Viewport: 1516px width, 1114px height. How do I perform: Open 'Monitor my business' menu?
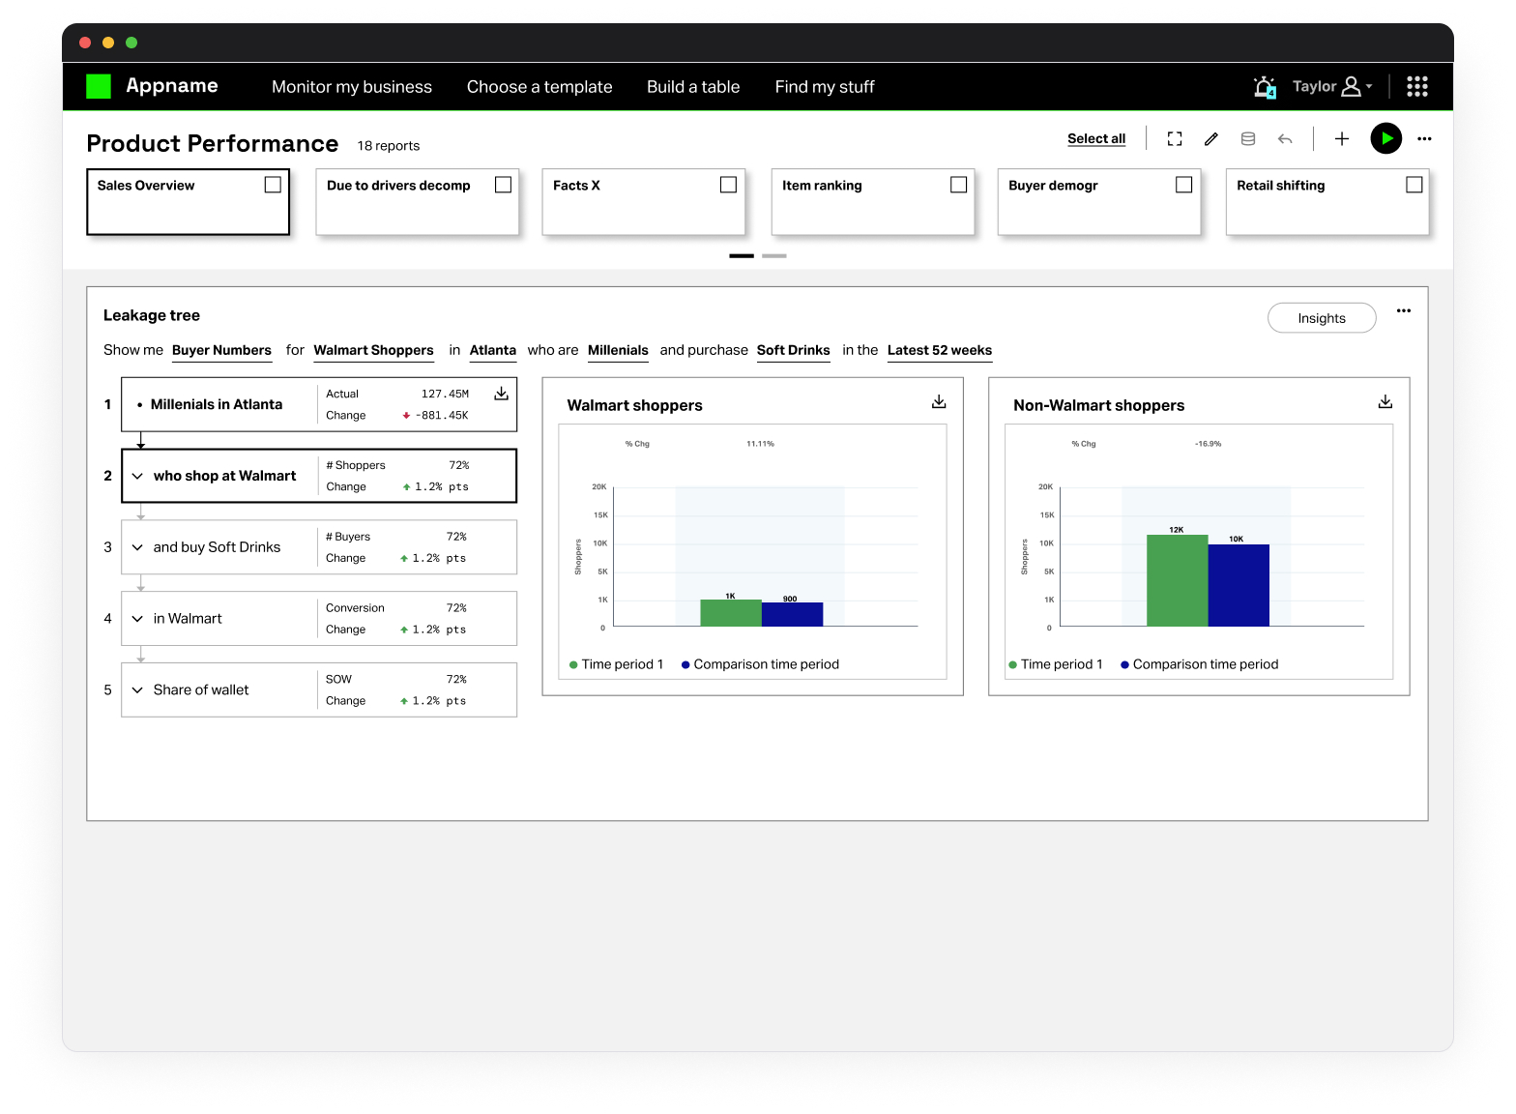click(x=352, y=87)
